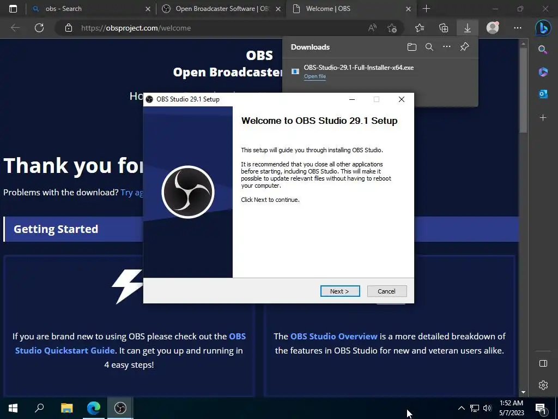This screenshot has width=558, height=419.
Task: Open the Edge profile avatar
Action: (x=493, y=28)
